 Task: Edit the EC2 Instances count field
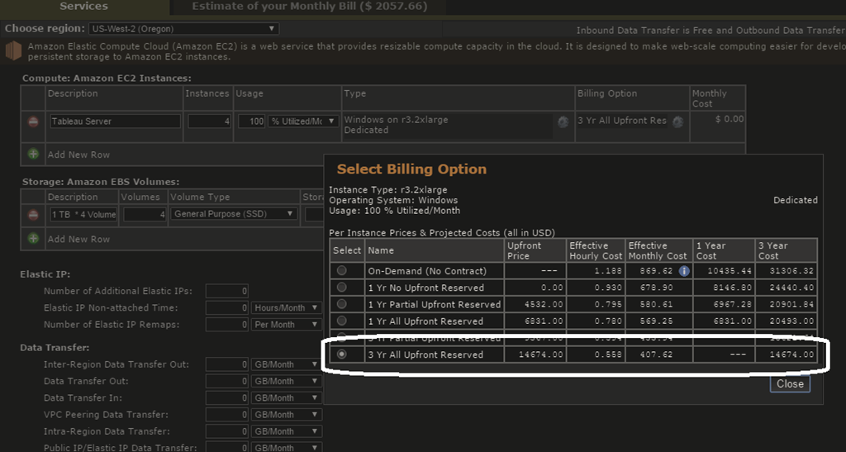pos(209,121)
